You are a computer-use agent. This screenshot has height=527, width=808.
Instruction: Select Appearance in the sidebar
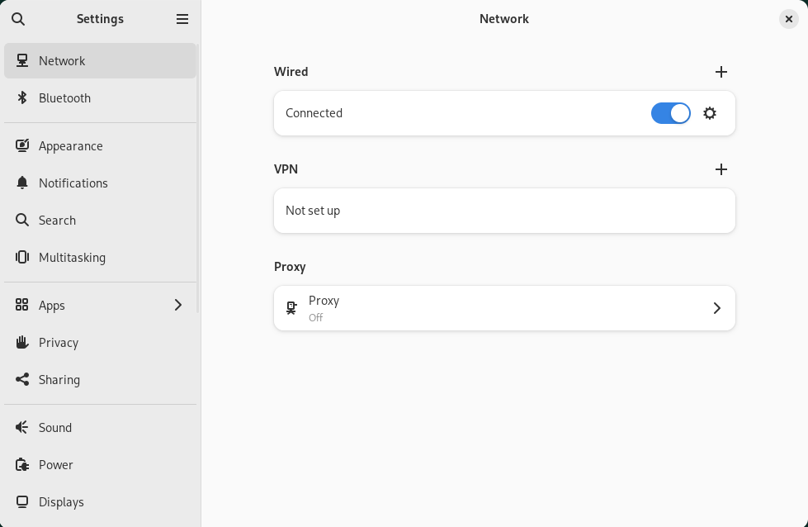coord(70,146)
